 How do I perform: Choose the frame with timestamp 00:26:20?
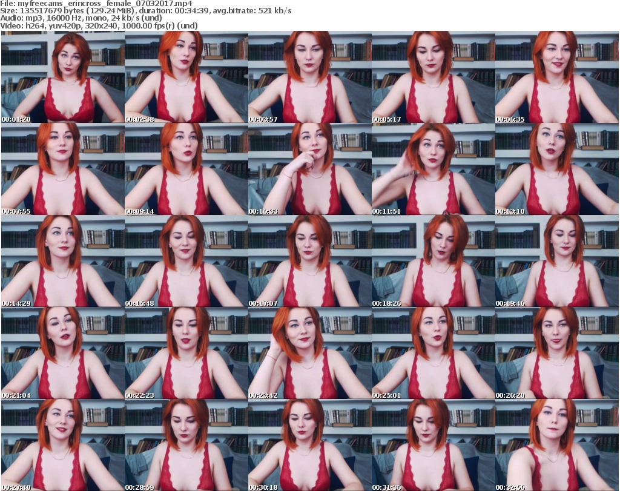click(557, 353)
